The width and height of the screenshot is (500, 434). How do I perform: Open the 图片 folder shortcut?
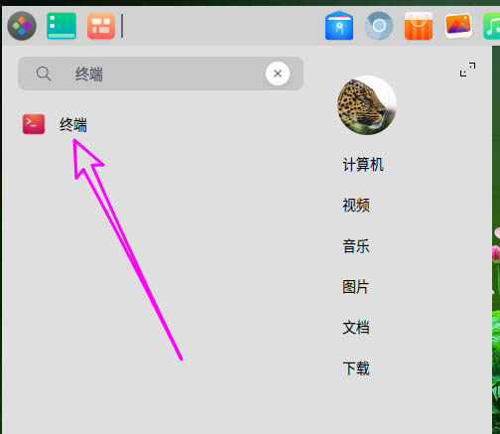pyautogui.click(x=356, y=287)
